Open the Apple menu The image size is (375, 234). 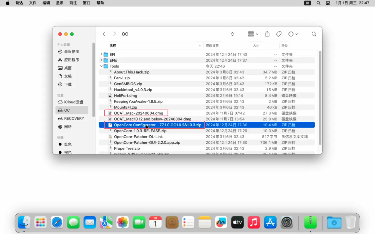point(8,3)
